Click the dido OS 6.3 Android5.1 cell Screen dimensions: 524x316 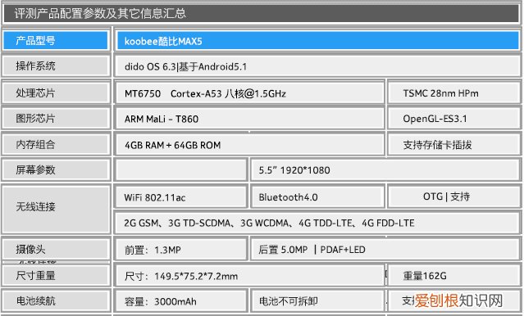(317, 66)
